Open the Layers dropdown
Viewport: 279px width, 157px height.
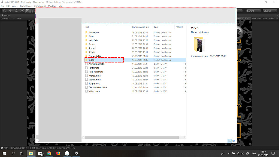pyautogui.click(x=253, y=11)
